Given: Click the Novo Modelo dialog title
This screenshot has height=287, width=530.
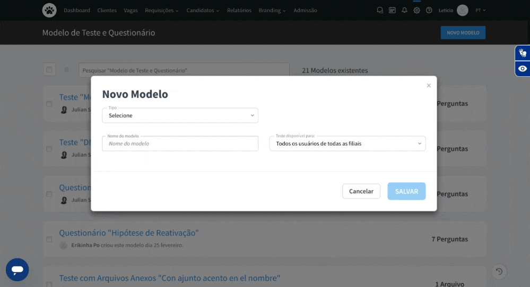Looking at the screenshot, I should point(135,94).
